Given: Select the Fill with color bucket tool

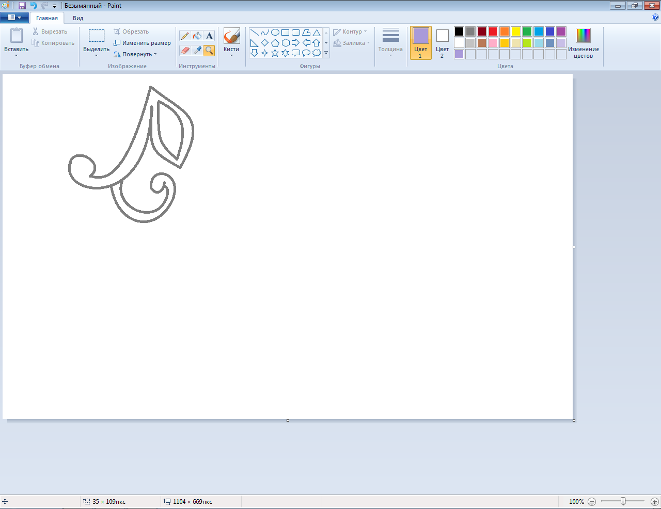Looking at the screenshot, I should click(x=197, y=36).
